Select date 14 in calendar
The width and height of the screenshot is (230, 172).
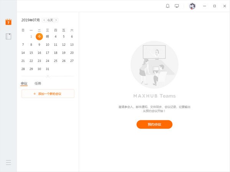click(x=23, y=53)
